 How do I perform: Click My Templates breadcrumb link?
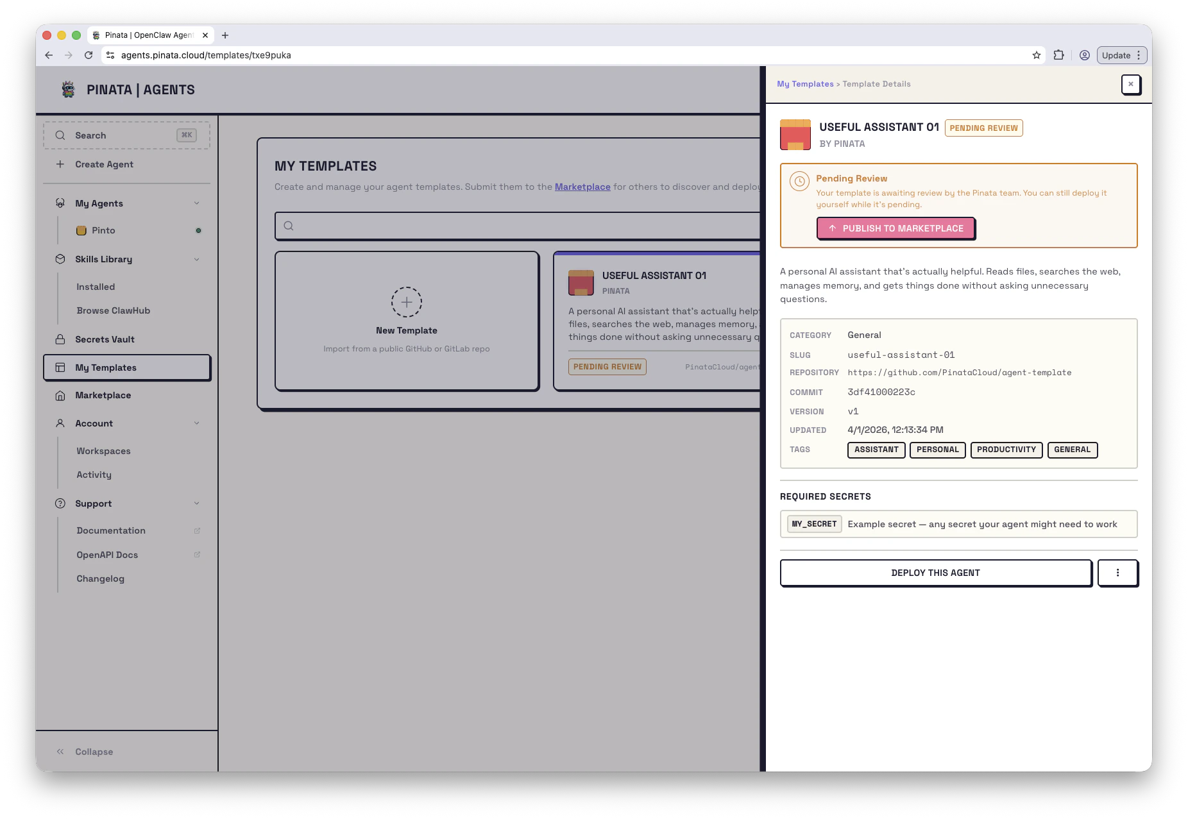point(805,84)
